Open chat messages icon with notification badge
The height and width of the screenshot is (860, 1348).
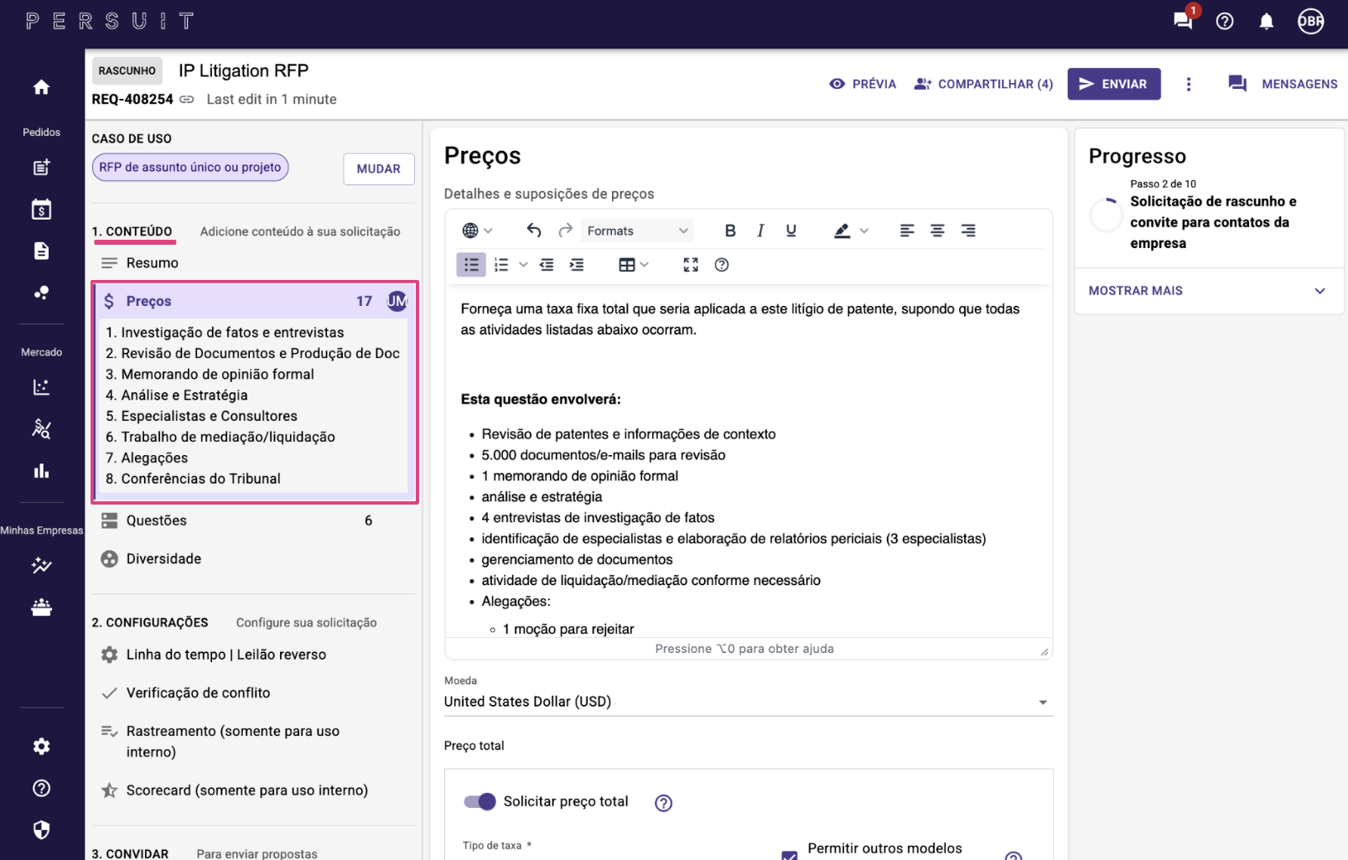pyautogui.click(x=1183, y=21)
